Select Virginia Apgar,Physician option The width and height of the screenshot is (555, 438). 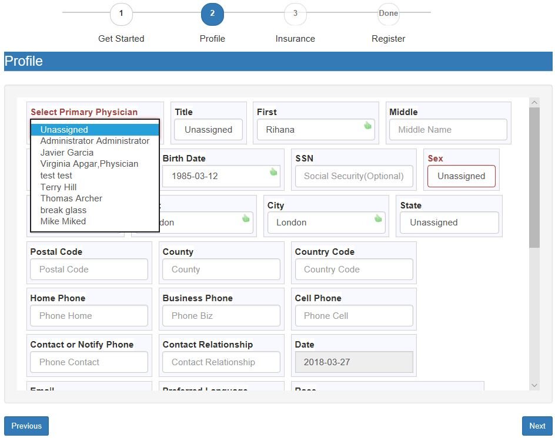[95, 164]
